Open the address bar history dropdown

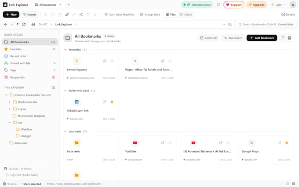[x=224, y=25]
